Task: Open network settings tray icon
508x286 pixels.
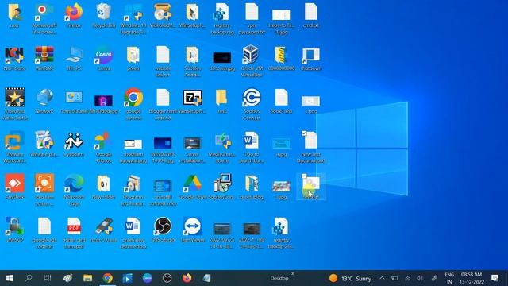Action: [x=407, y=278]
